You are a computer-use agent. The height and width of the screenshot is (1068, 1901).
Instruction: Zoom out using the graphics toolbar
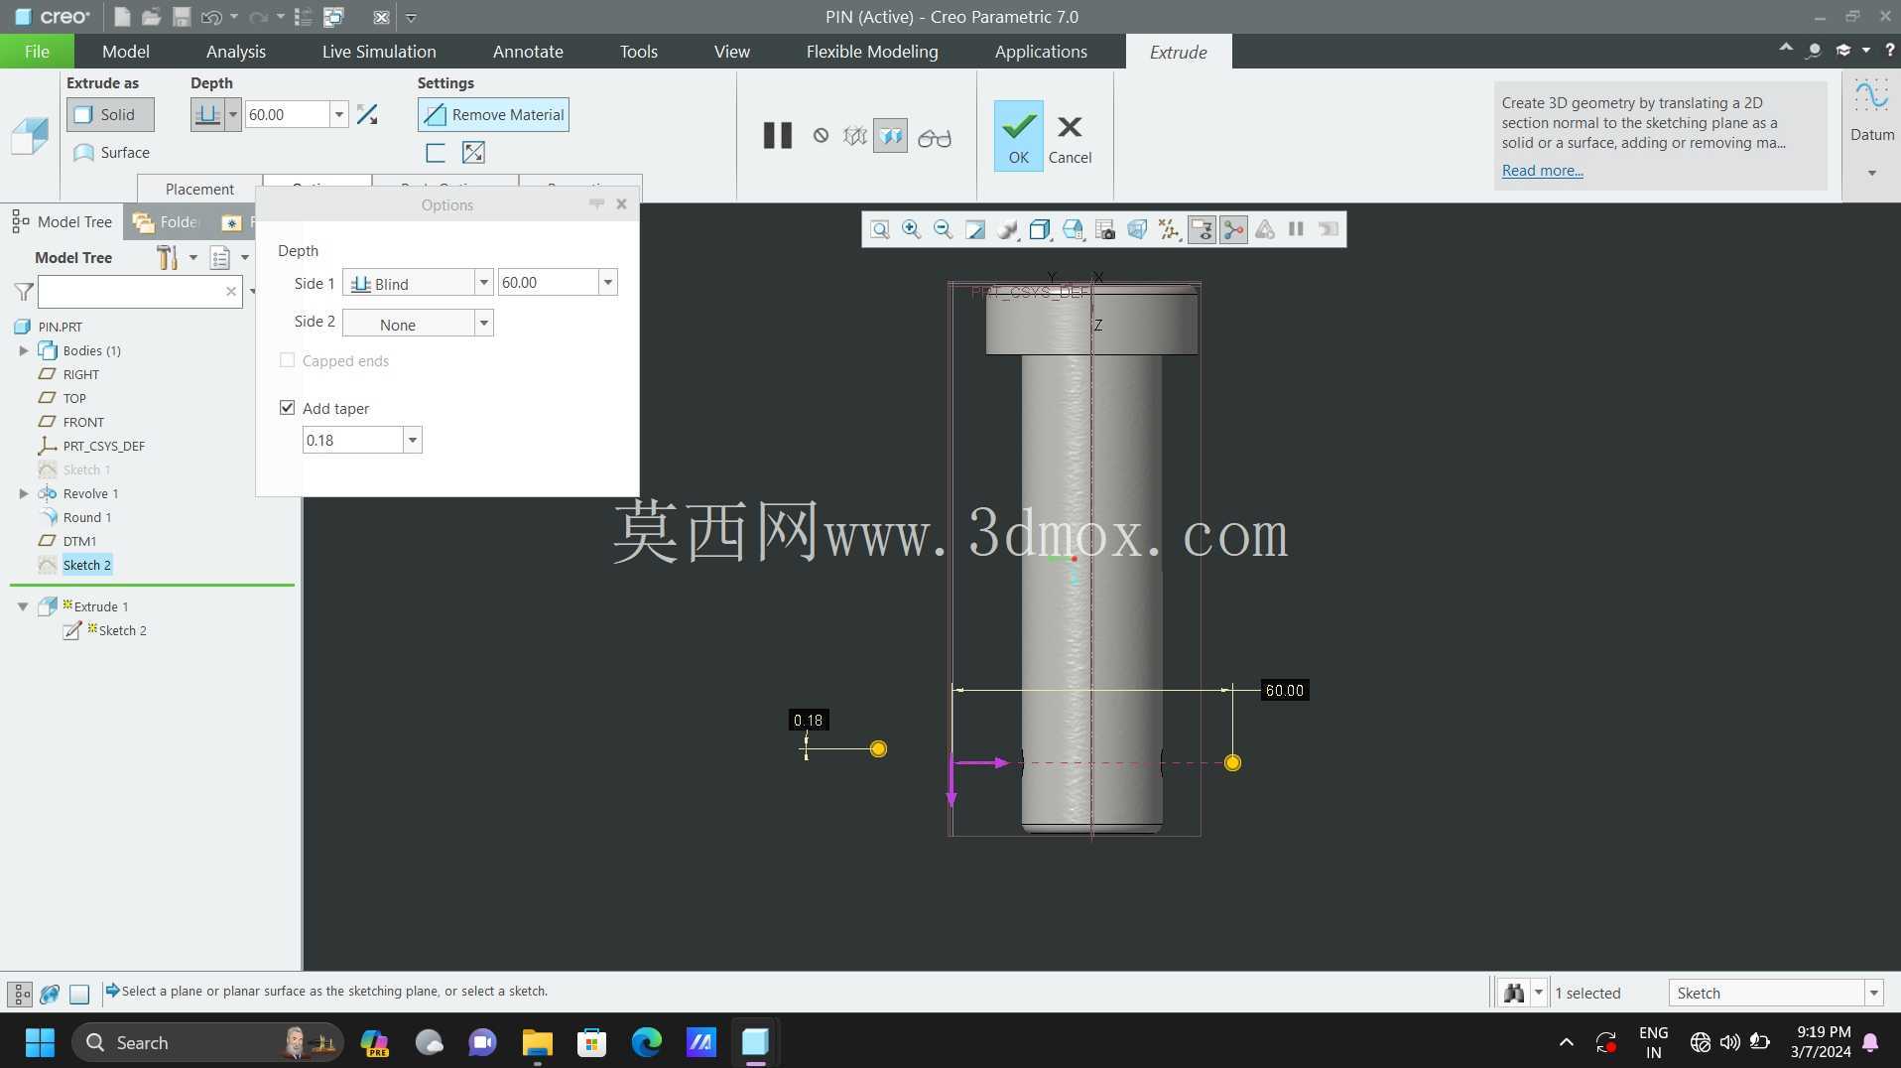coord(943,230)
